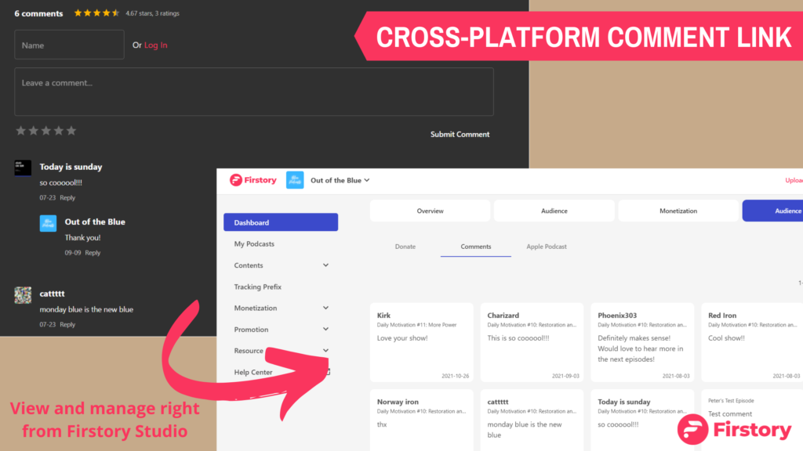Reply to catttt's comment
This screenshot has width=803, height=451.
coord(67,324)
